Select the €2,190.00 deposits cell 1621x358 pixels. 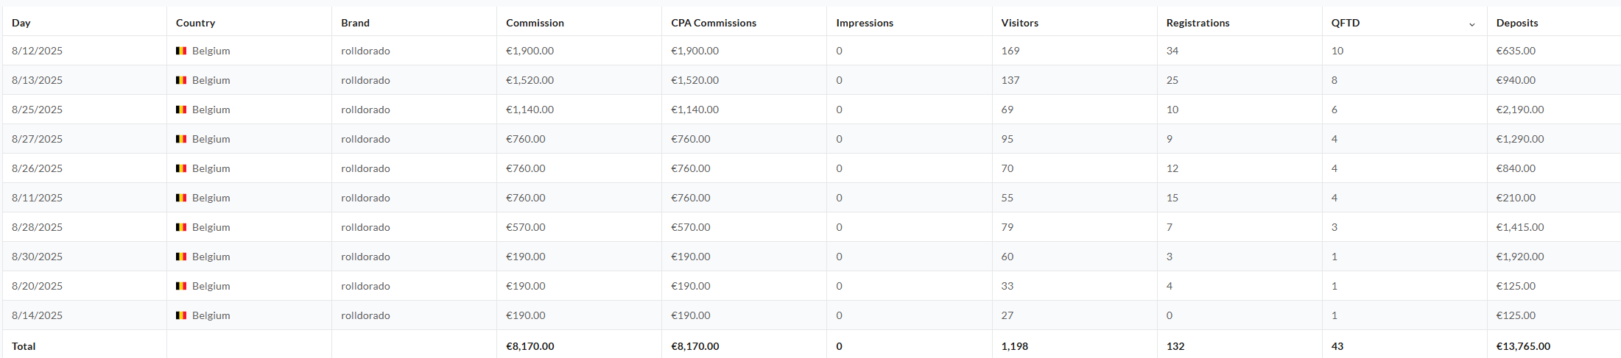(x=1554, y=110)
